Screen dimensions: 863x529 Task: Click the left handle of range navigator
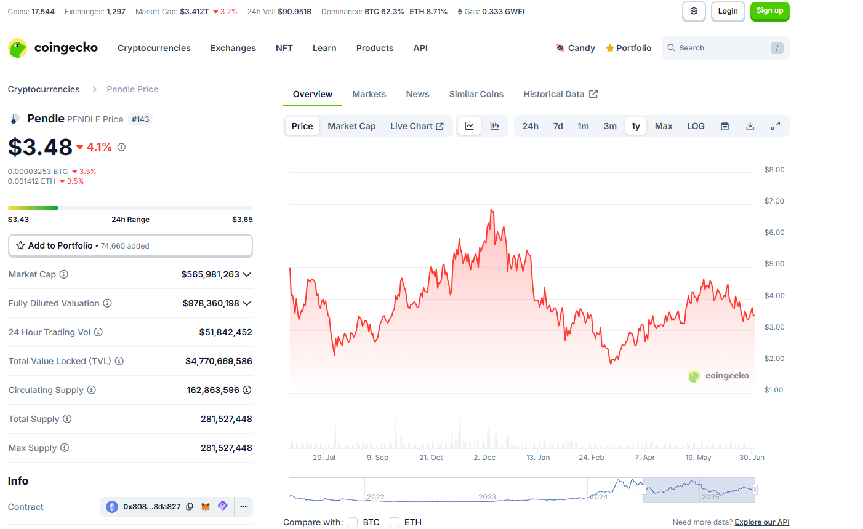pos(643,490)
